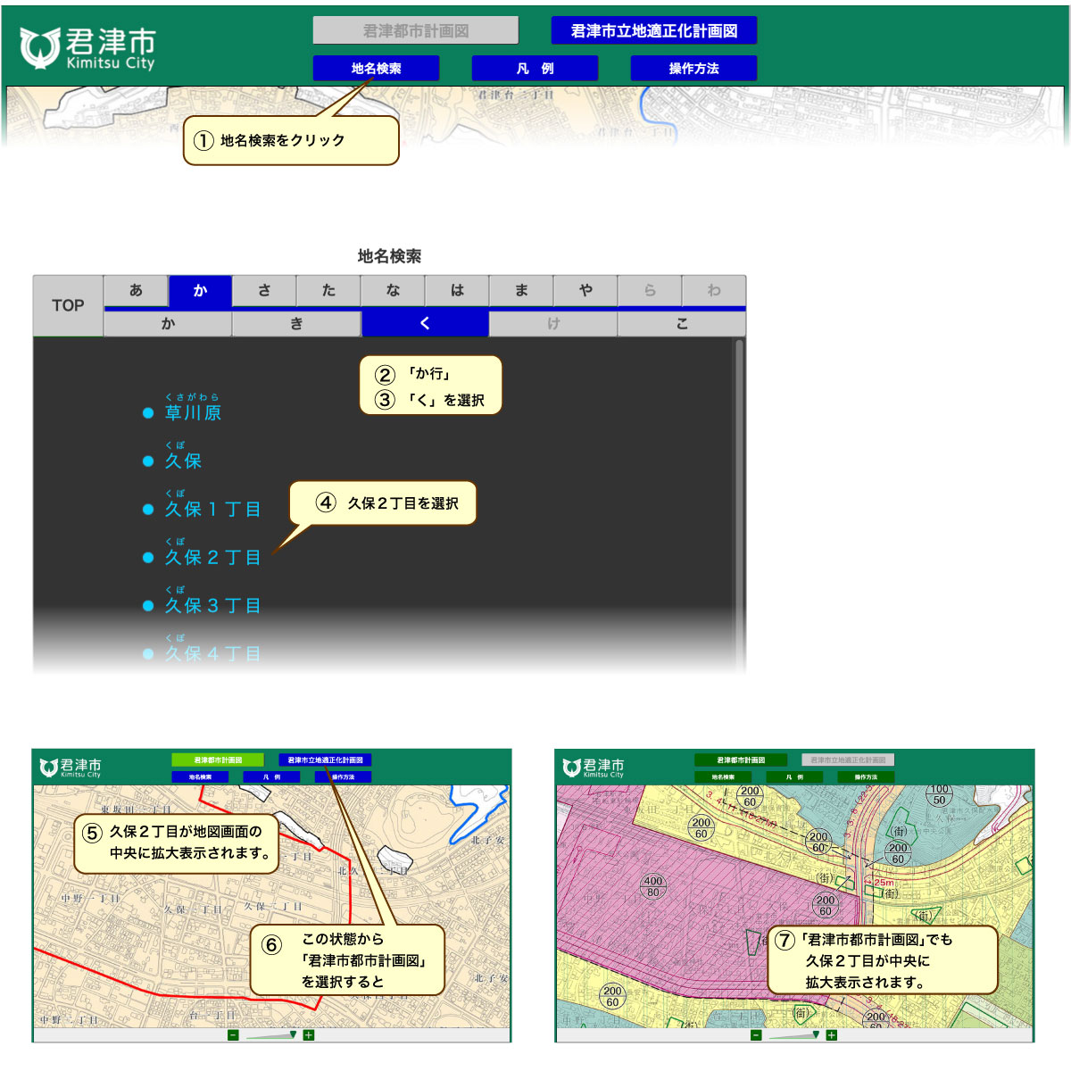Click Kimitsu City logo in colored zoning map screenshot
The height and width of the screenshot is (1071, 1071).
click(x=593, y=768)
